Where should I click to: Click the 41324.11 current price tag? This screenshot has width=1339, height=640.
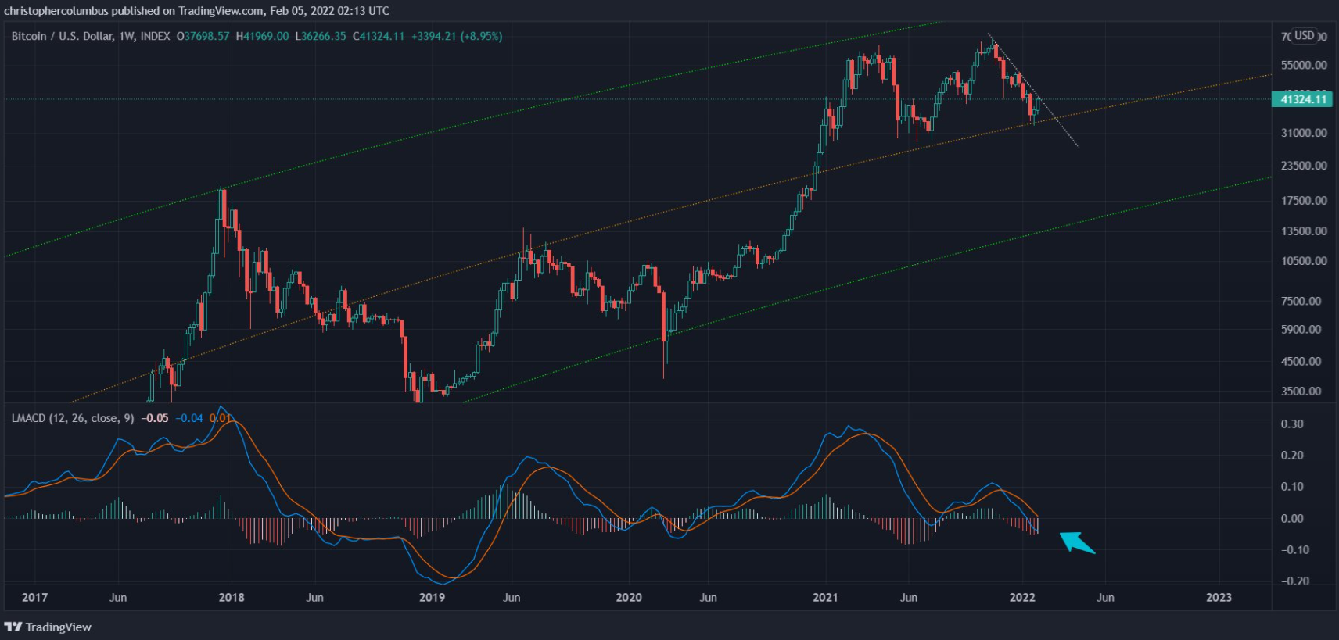tap(1303, 98)
